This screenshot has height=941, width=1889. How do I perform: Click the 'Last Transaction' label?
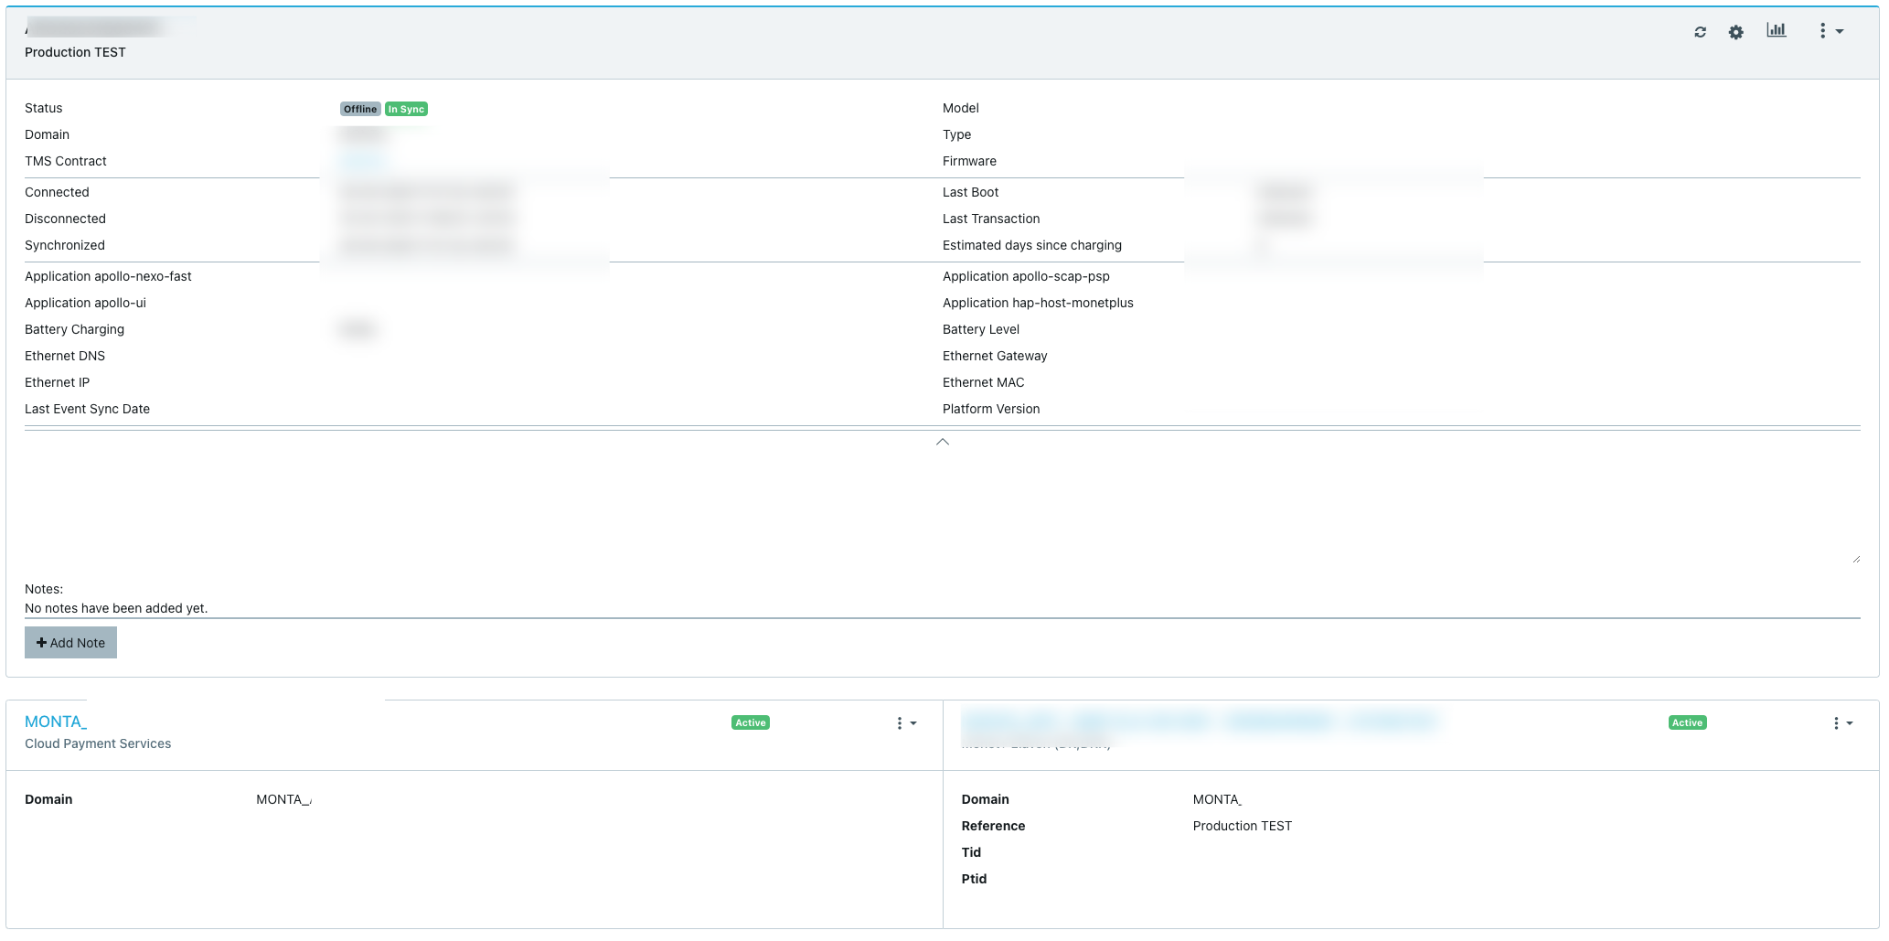991,219
